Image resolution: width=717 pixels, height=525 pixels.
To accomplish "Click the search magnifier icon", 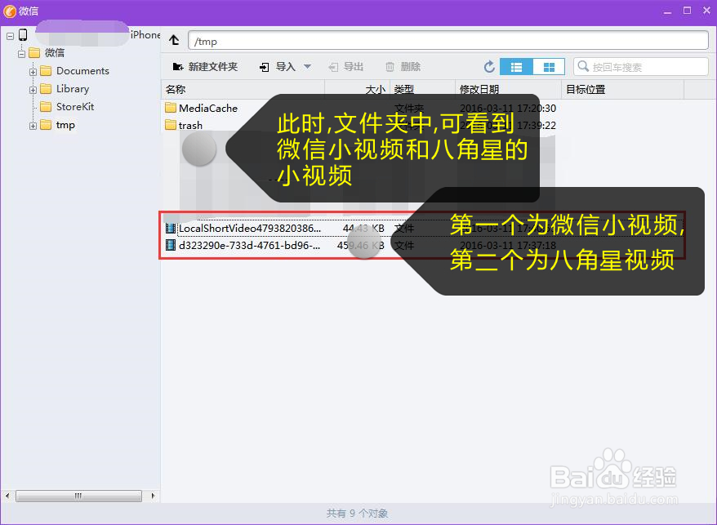I will point(583,67).
